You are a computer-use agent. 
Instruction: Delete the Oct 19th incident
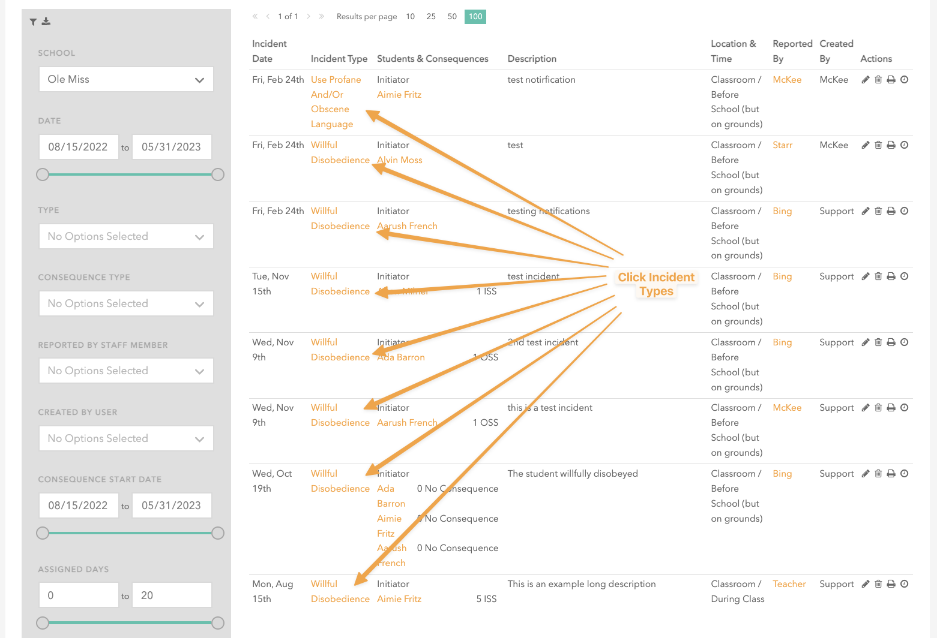(878, 474)
